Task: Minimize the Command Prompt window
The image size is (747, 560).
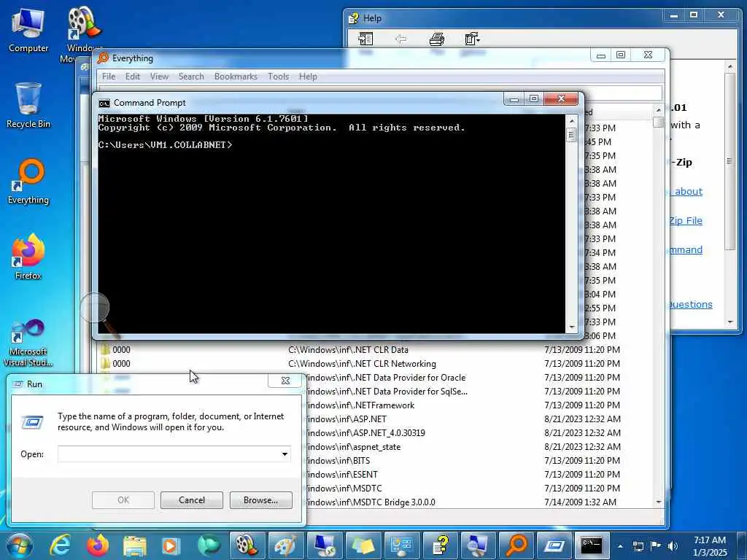Action: (x=514, y=98)
